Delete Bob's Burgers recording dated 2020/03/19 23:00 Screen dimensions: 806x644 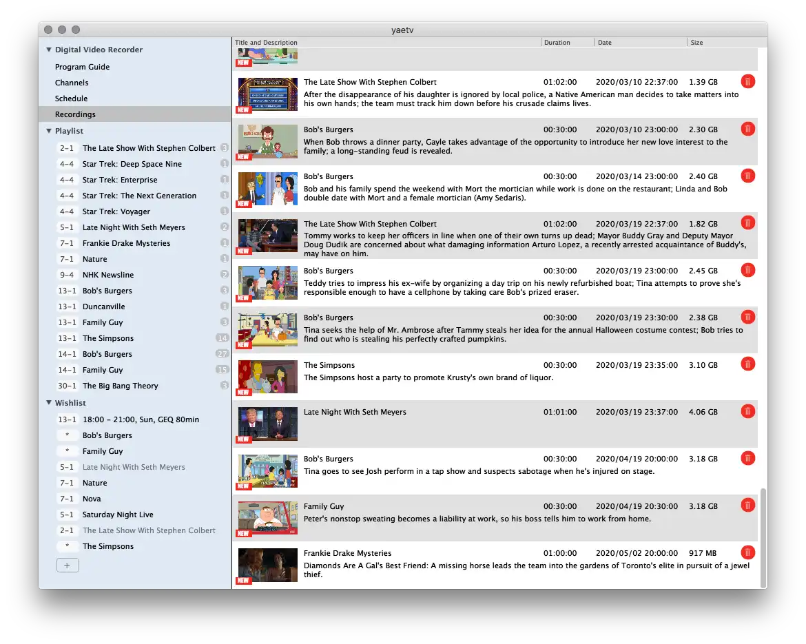[x=748, y=271]
